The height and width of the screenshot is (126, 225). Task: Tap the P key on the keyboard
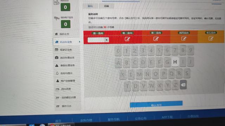point(163,74)
